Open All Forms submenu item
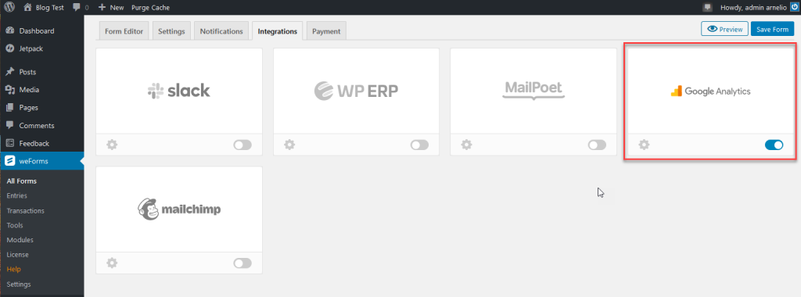This screenshot has height=297, width=801. coord(21,181)
